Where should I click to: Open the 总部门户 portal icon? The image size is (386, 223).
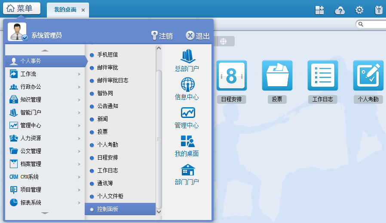coord(187,57)
